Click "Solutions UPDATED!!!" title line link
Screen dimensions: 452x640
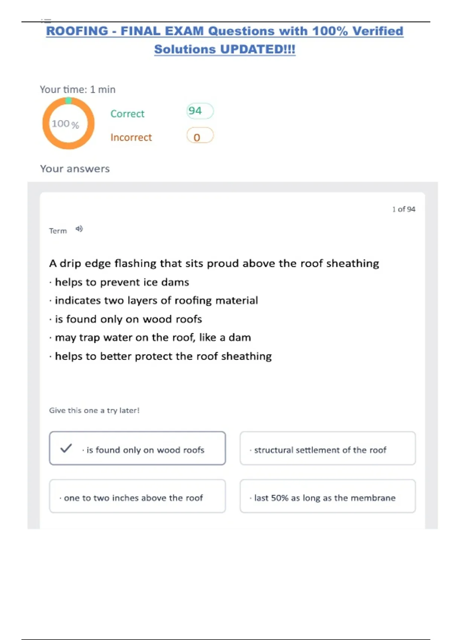coord(224,49)
